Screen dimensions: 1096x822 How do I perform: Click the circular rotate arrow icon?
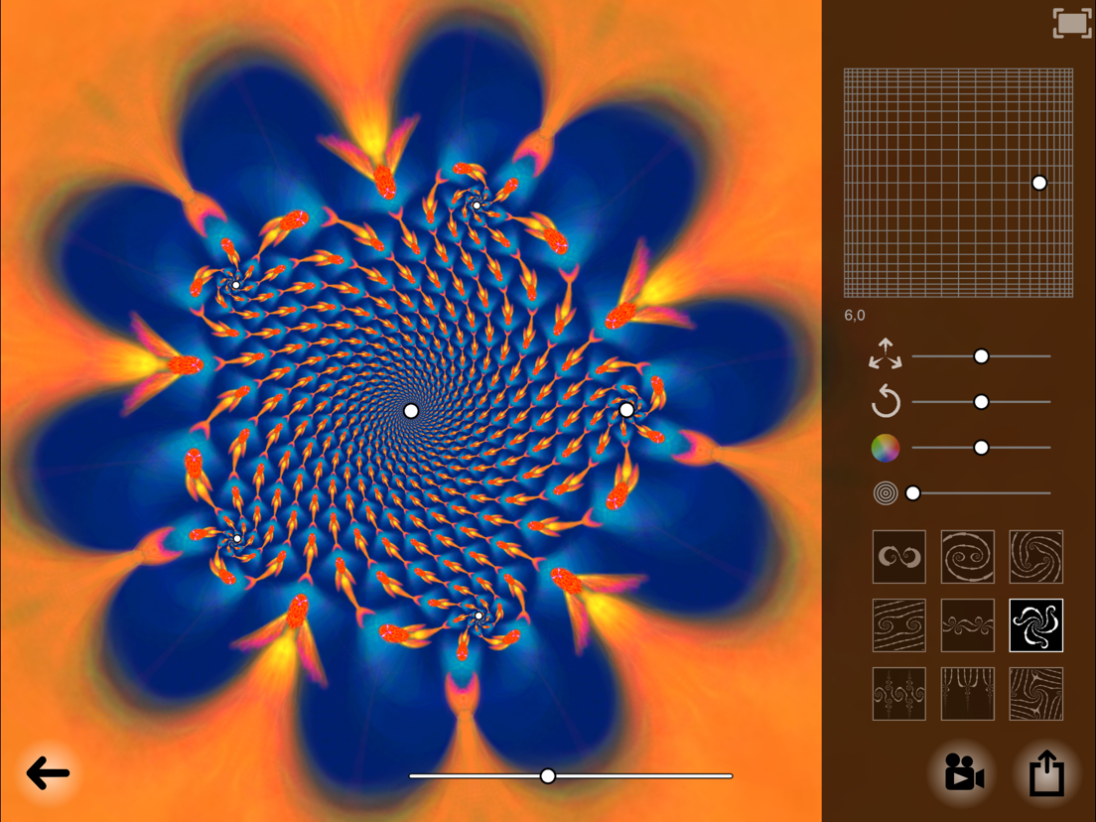pos(885,401)
